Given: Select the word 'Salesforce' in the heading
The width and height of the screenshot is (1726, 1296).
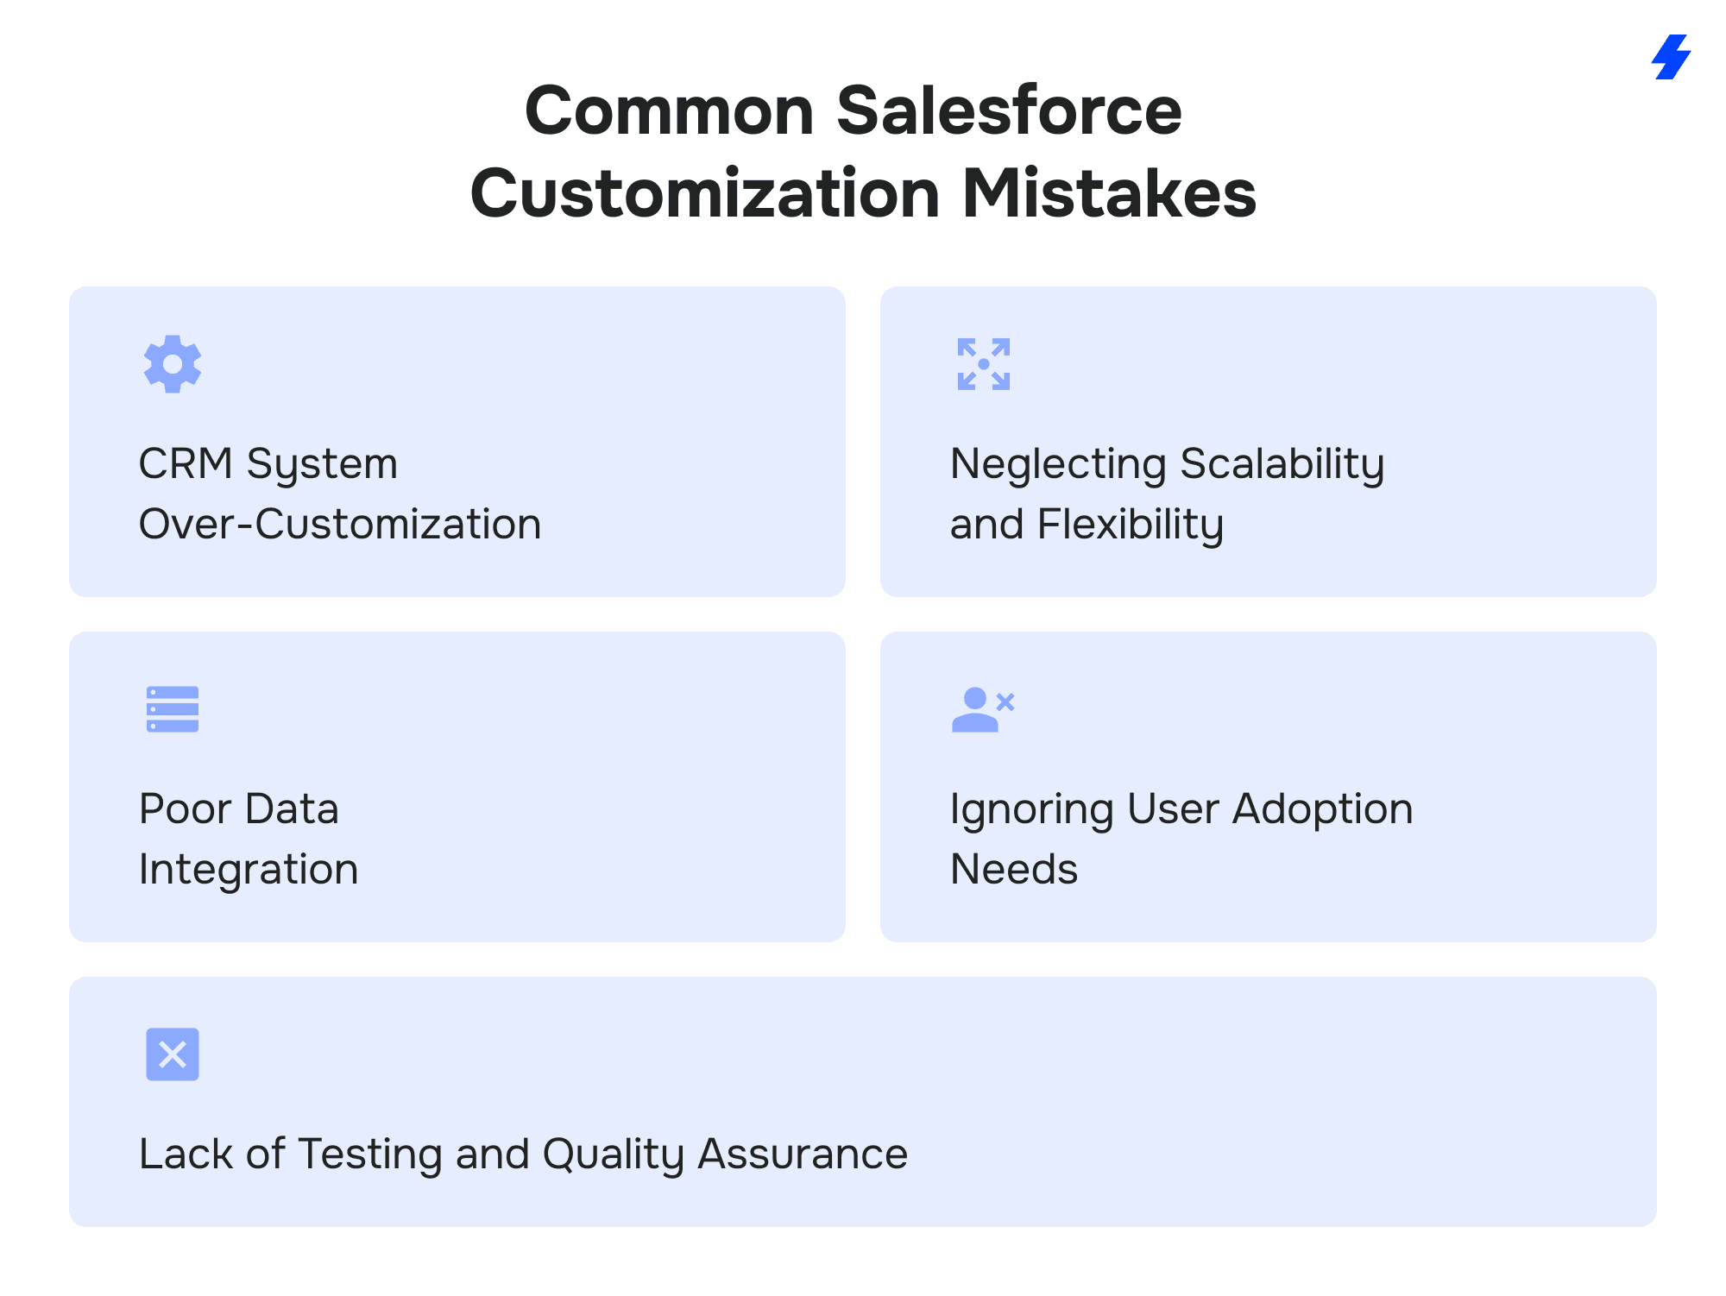Looking at the screenshot, I should [1009, 110].
